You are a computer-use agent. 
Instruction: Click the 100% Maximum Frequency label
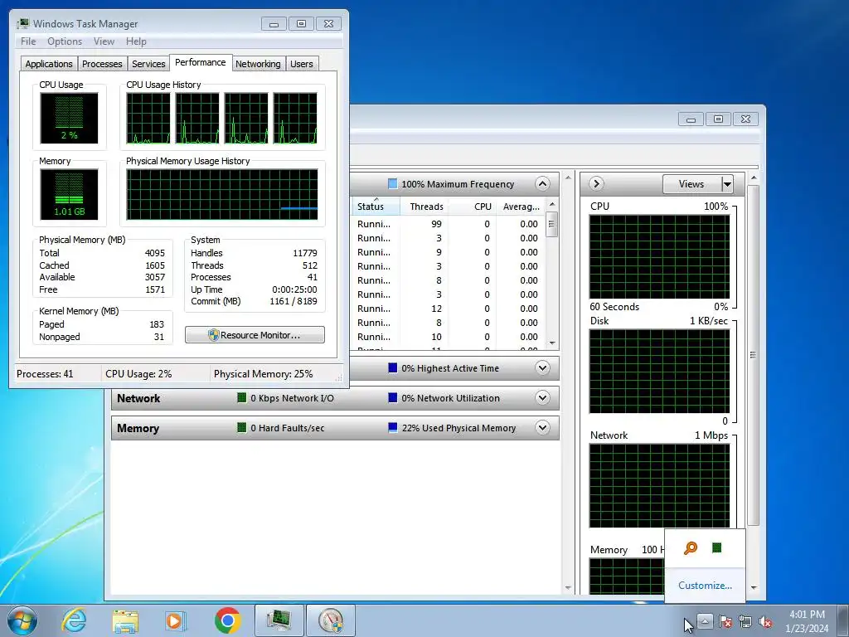tap(458, 184)
